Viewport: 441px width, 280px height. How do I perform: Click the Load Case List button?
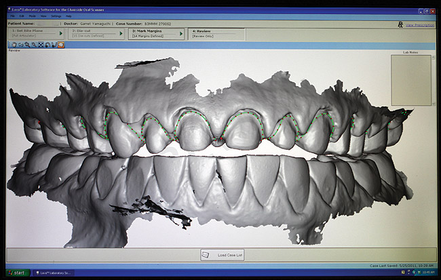tap(222, 255)
